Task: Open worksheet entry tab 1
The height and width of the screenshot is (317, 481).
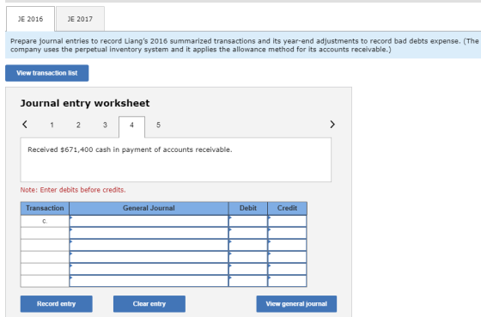Action: tap(52, 125)
